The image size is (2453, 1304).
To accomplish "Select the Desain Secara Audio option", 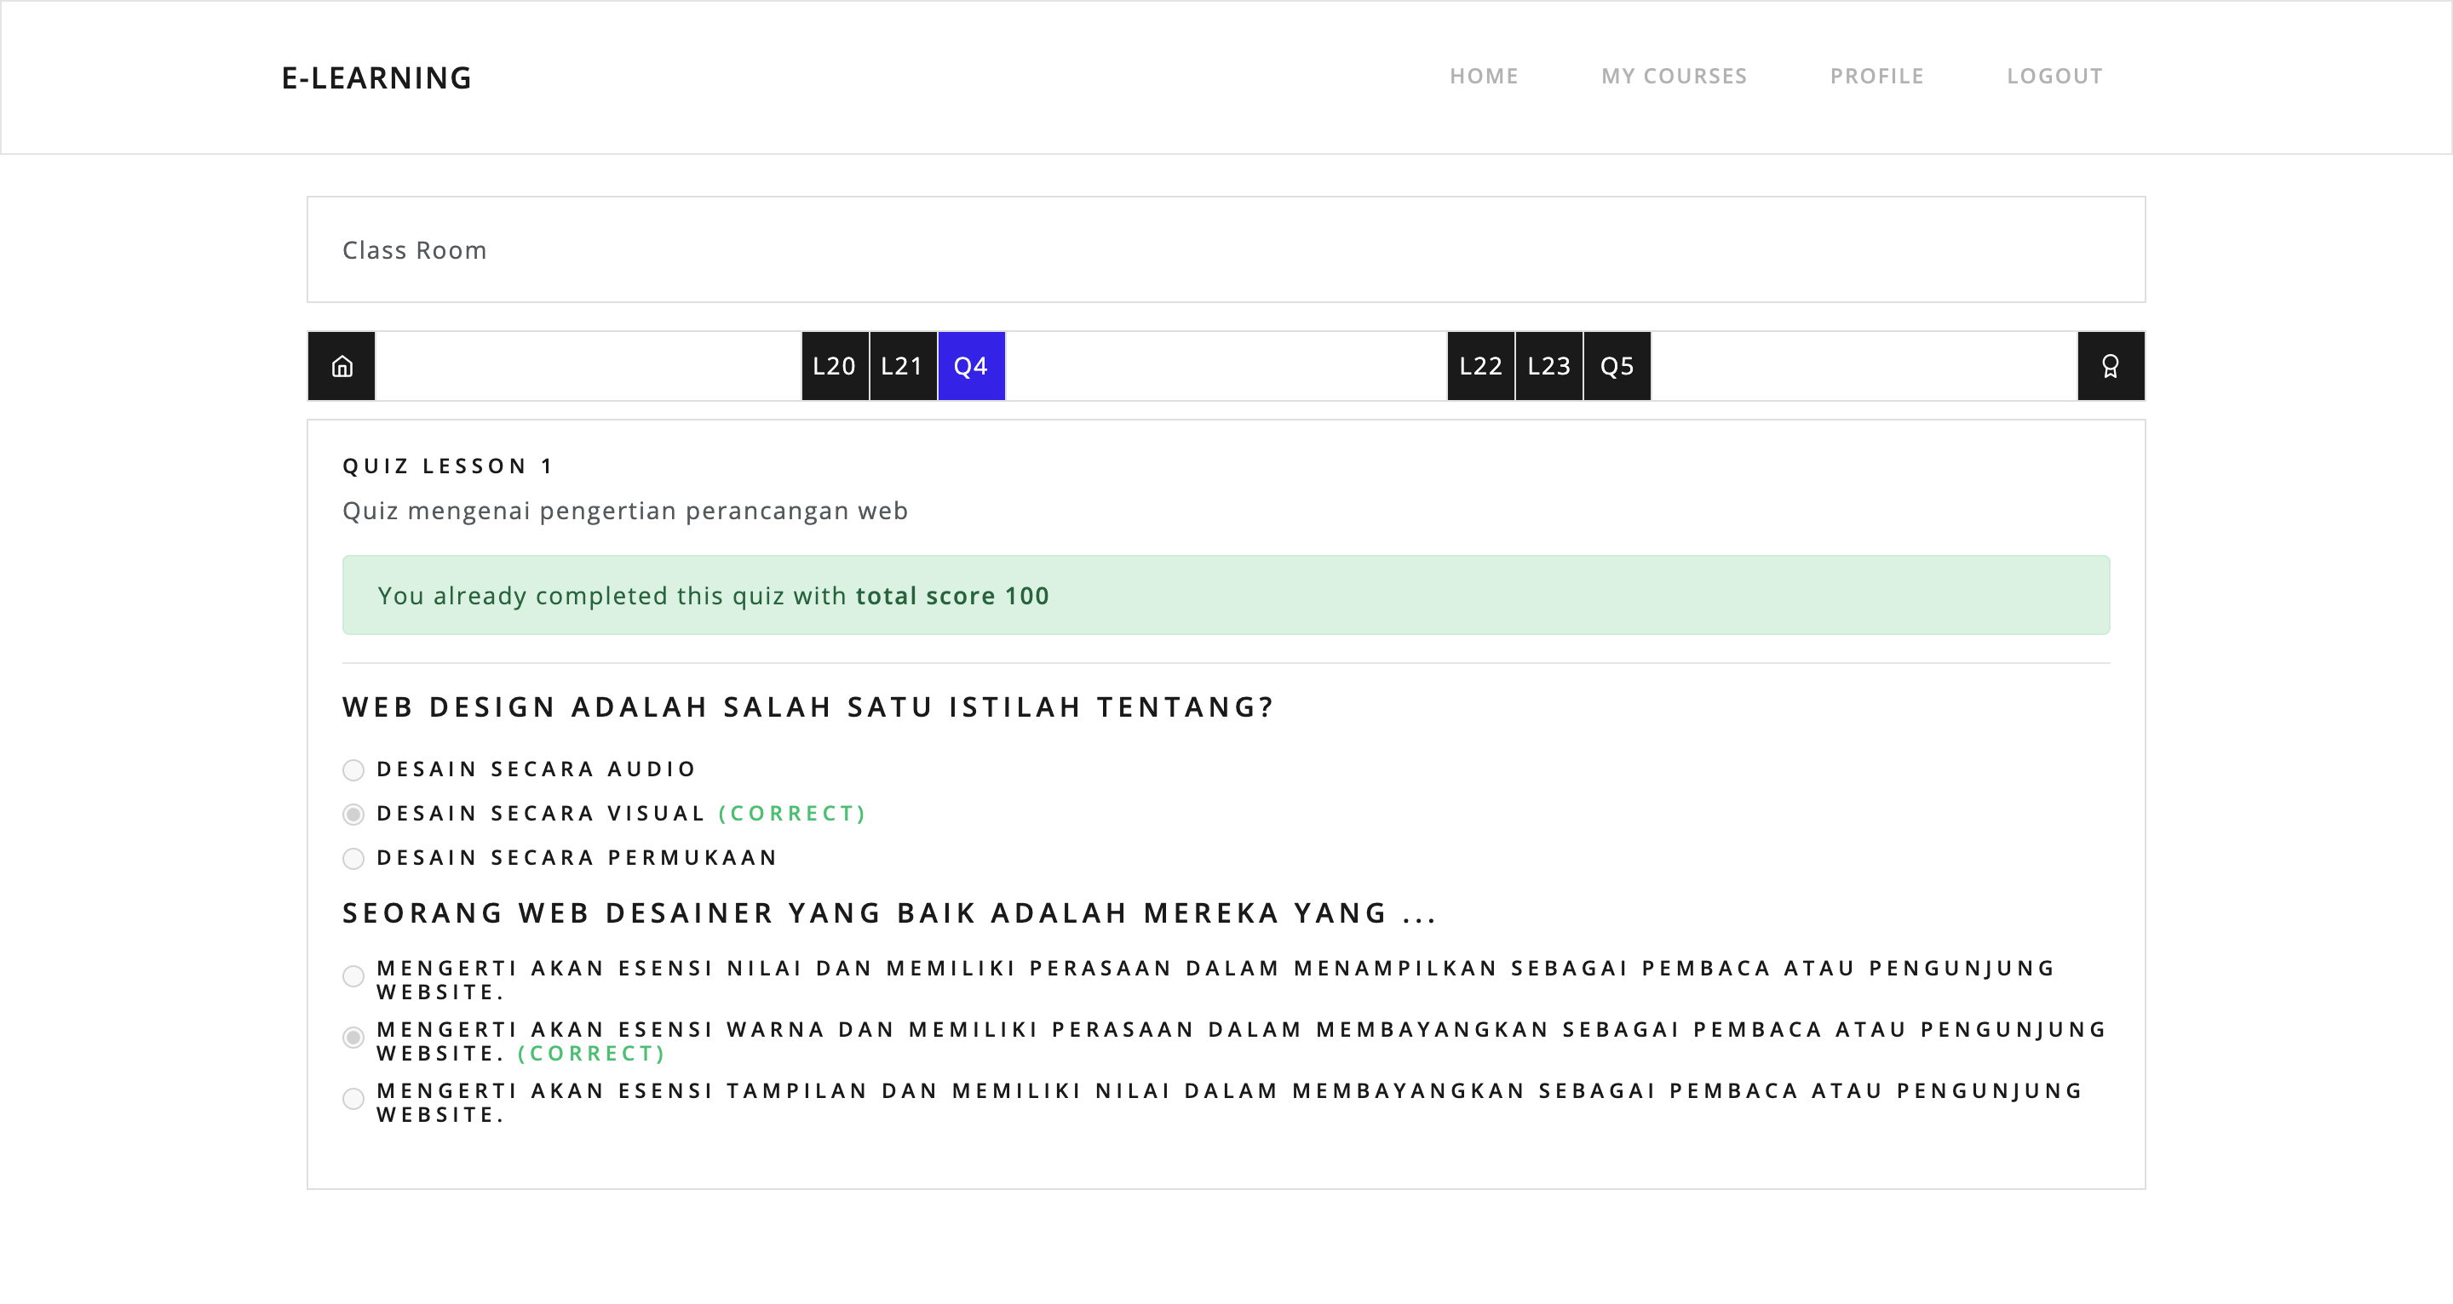I will (x=353, y=770).
